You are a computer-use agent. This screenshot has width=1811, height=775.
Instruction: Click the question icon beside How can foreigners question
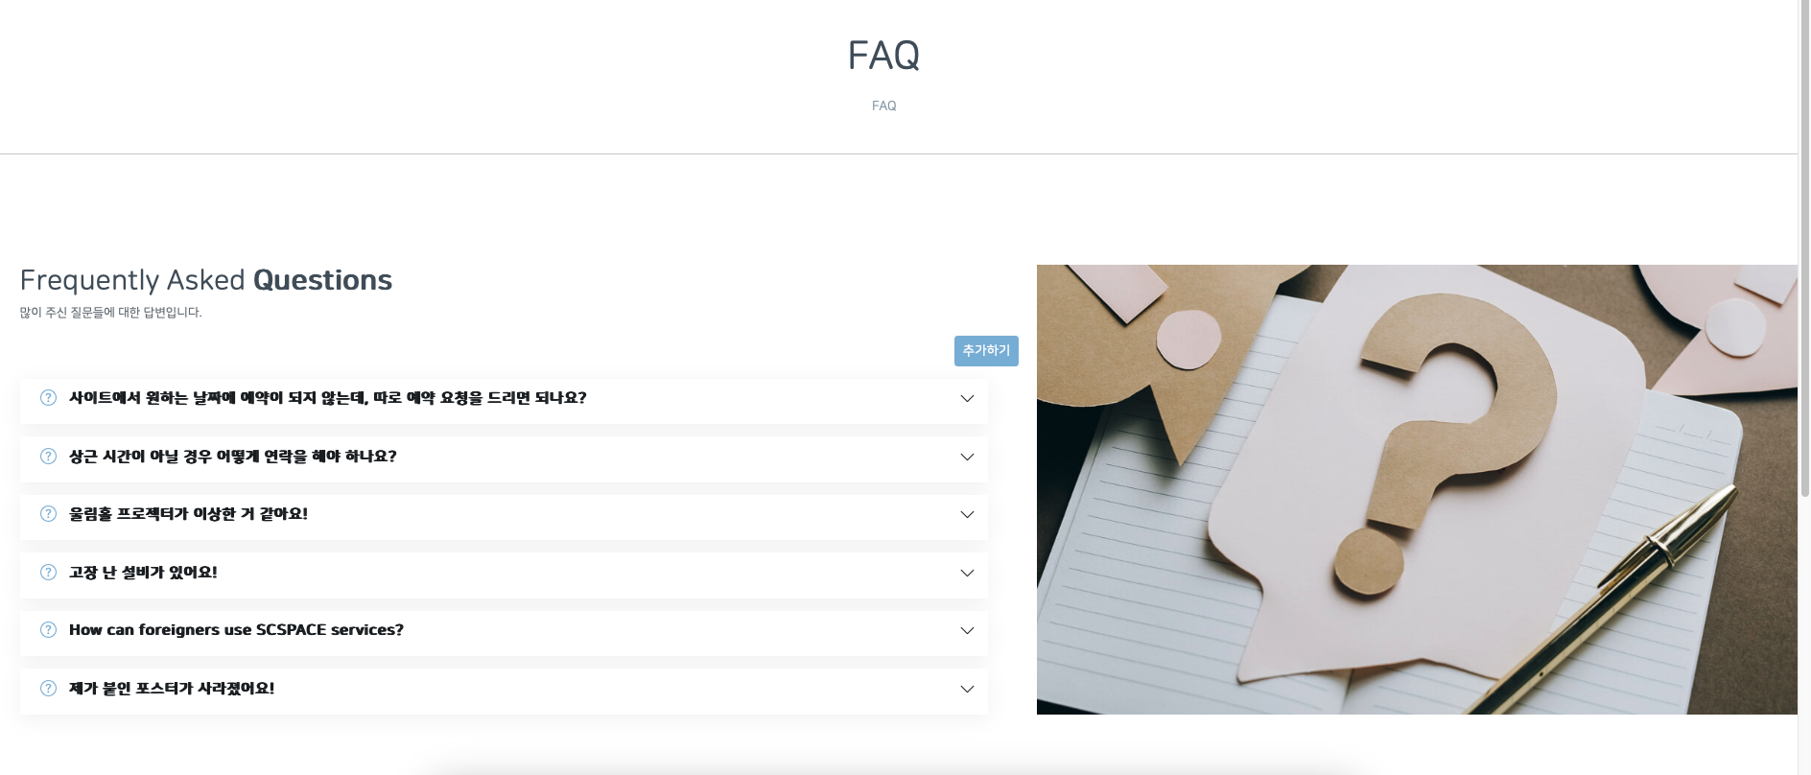[x=48, y=630]
